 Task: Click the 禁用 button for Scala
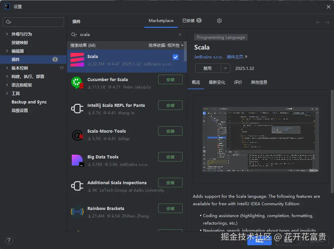pos(208,68)
